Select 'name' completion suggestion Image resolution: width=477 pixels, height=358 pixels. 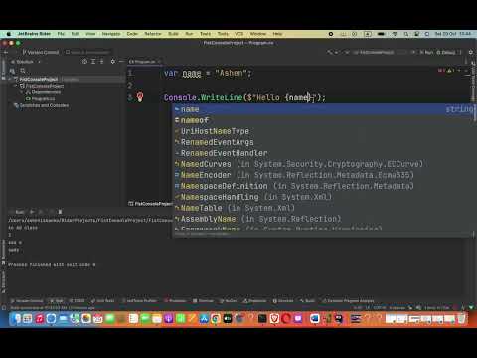(323, 109)
